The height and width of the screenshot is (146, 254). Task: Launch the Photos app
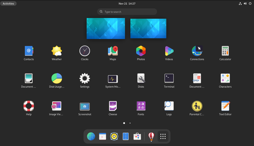(x=141, y=53)
